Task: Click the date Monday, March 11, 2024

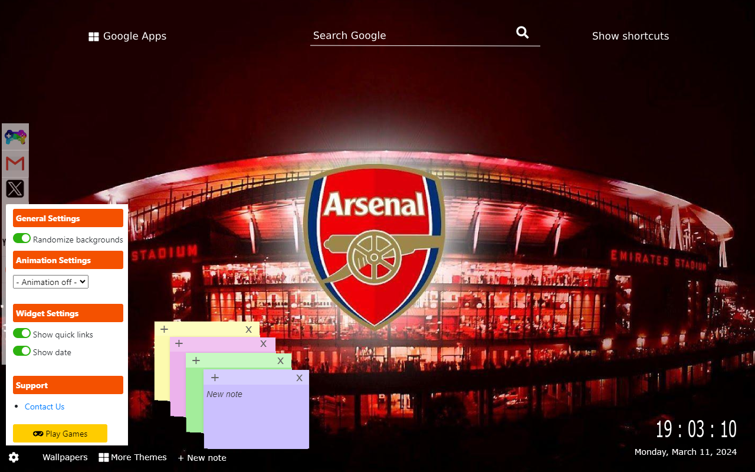Action: [x=685, y=452]
